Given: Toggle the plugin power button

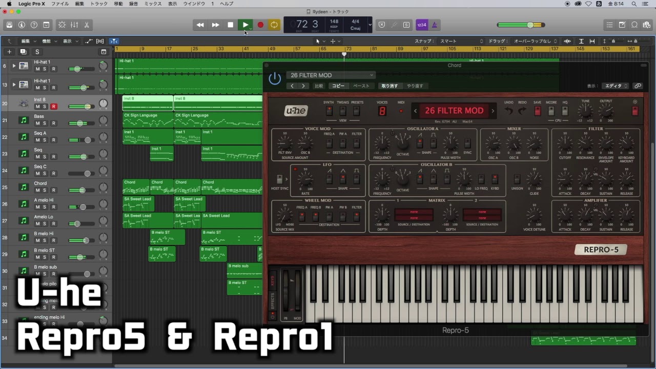Looking at the screenshot, I should click(275, 78).
